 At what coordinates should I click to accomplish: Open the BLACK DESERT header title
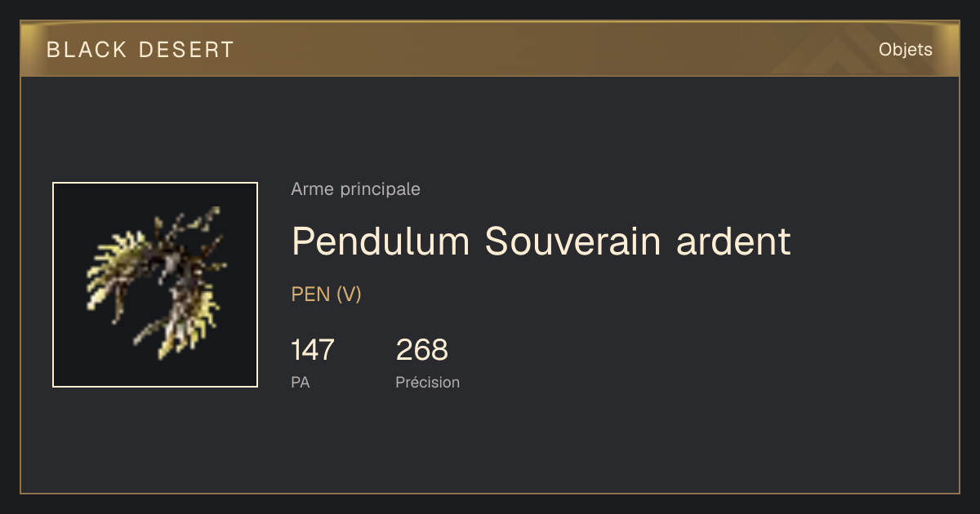click(140, 50)
